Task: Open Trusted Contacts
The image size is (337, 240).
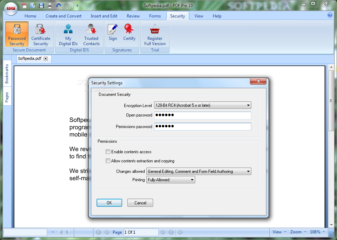Action: [91, 34]
